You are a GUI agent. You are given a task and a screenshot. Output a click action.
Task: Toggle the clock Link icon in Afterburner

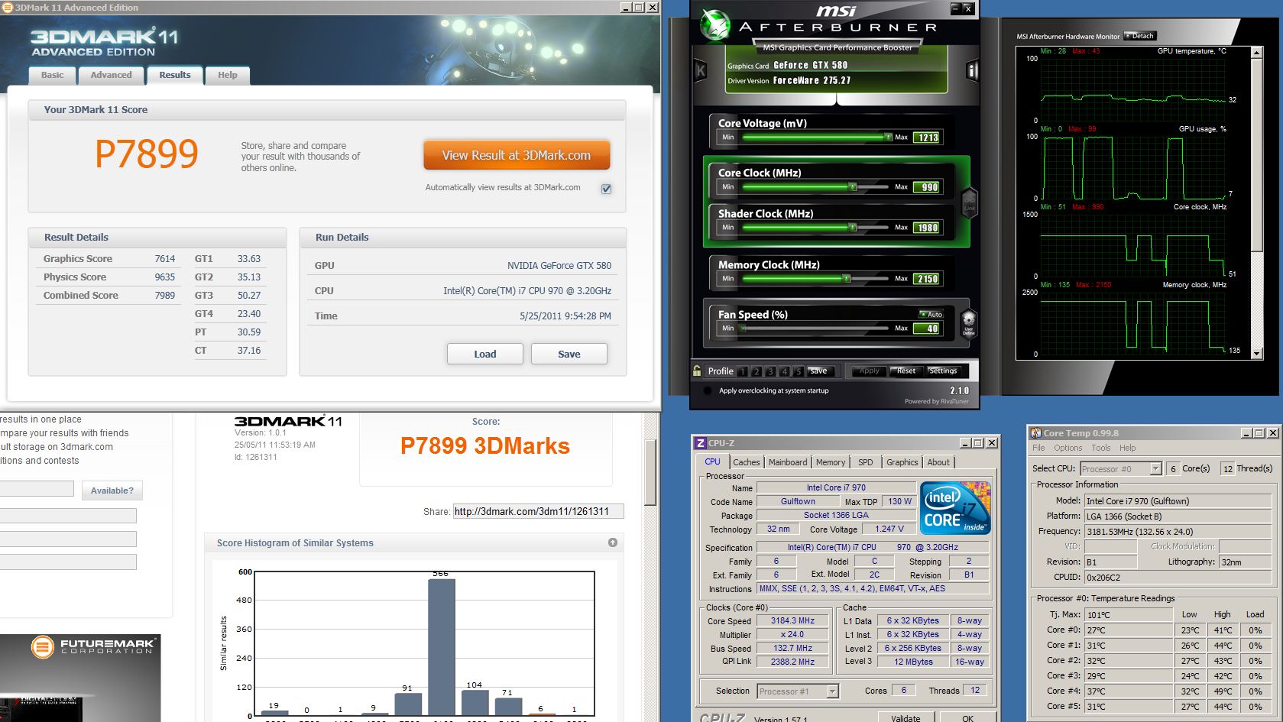pos(969,202)
